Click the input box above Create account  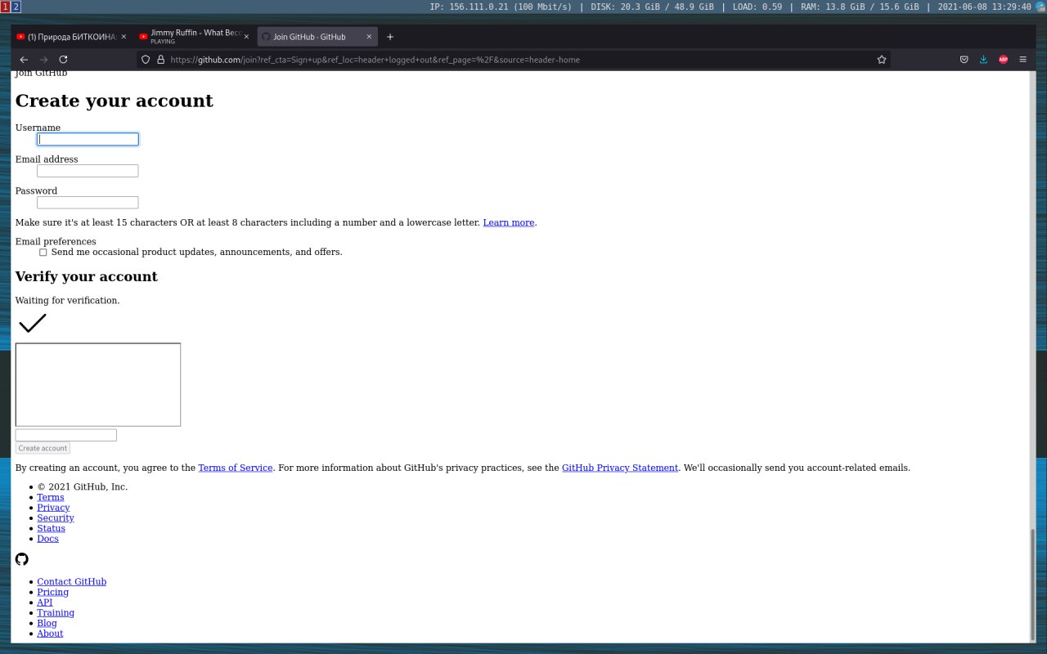click(x=66, y=435)
